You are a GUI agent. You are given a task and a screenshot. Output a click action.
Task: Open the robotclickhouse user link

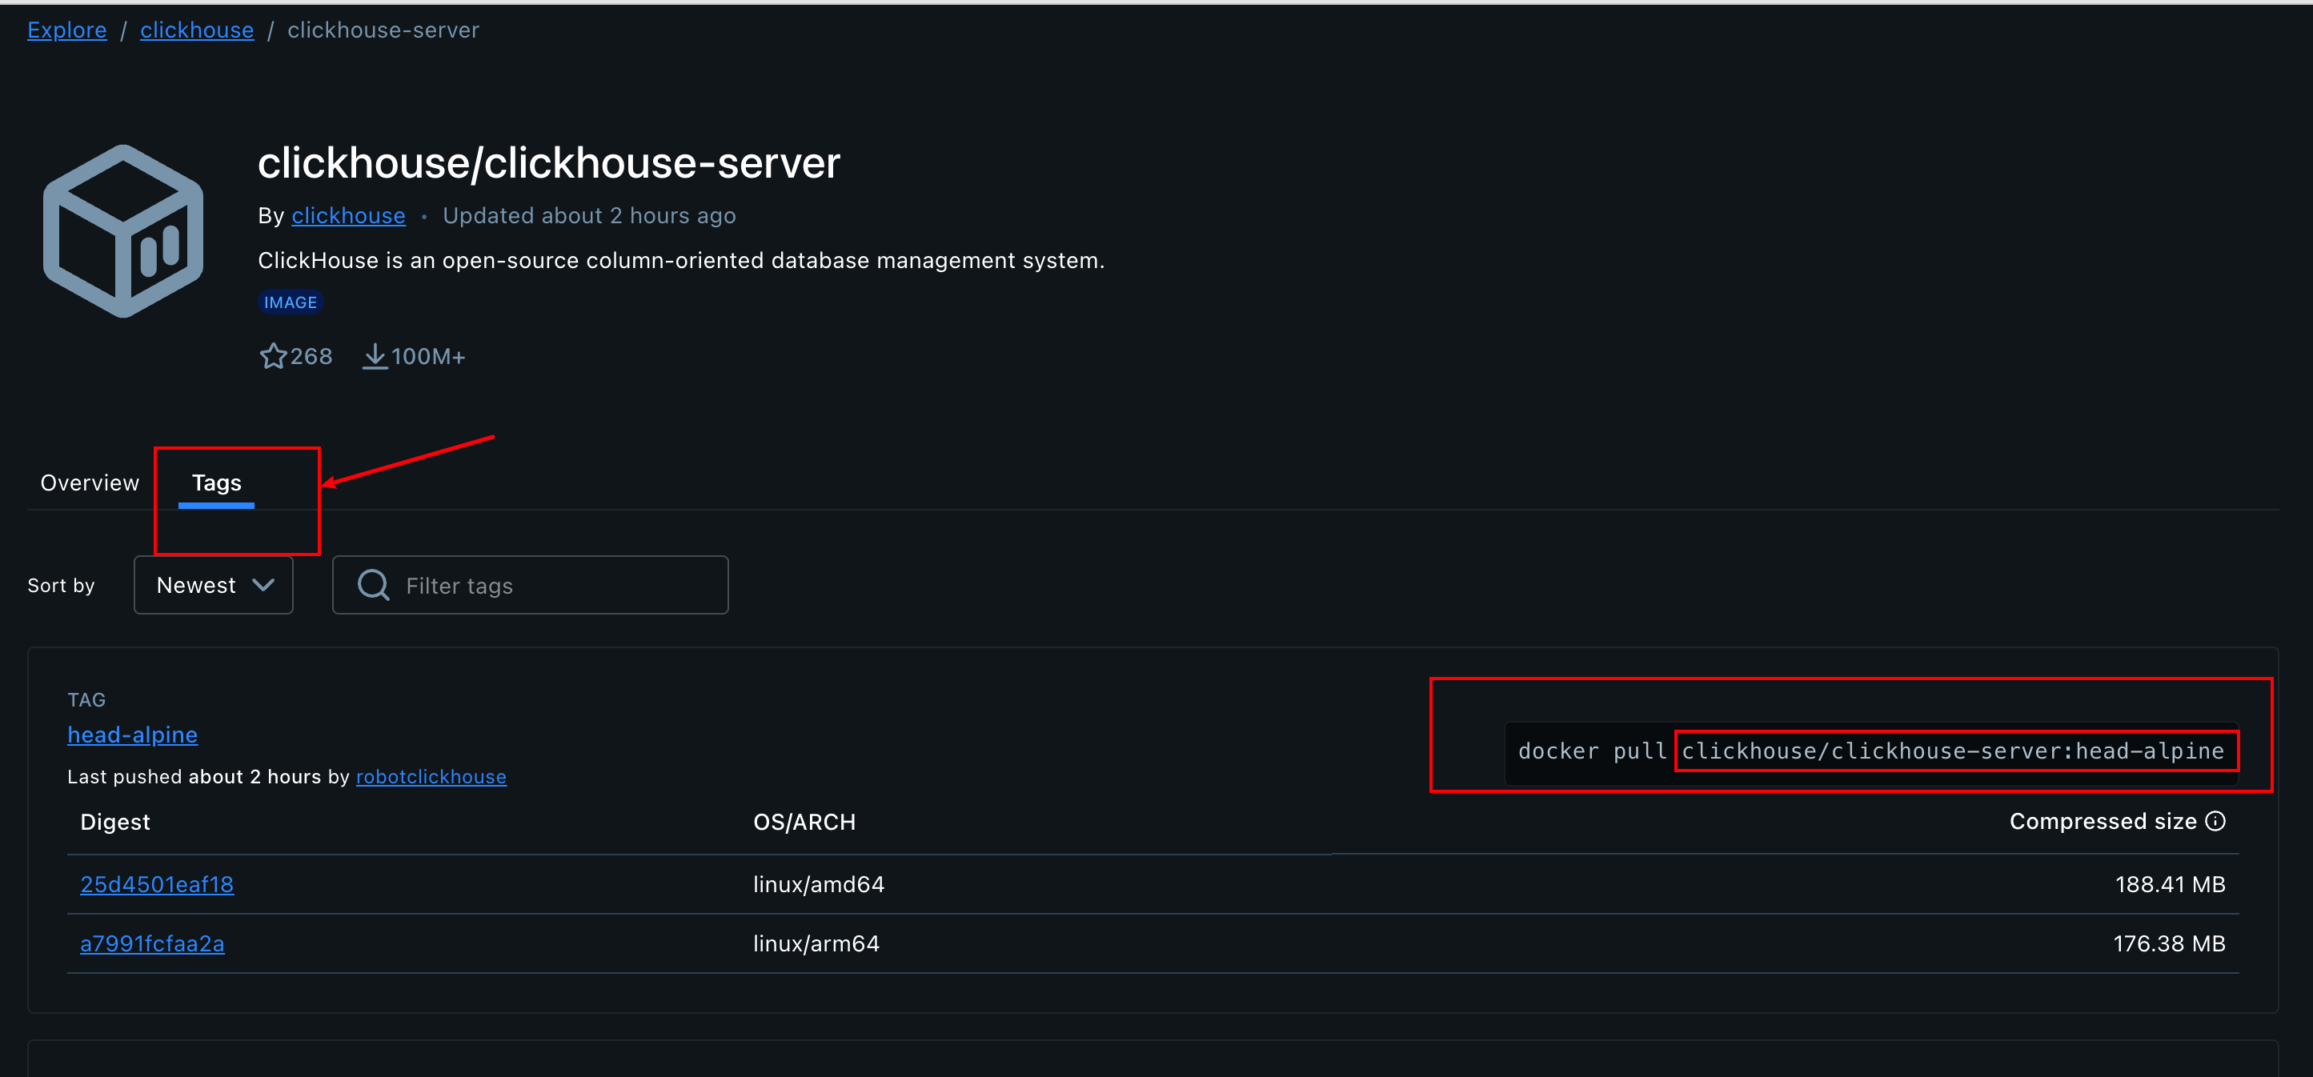click(x=431, y=776)
